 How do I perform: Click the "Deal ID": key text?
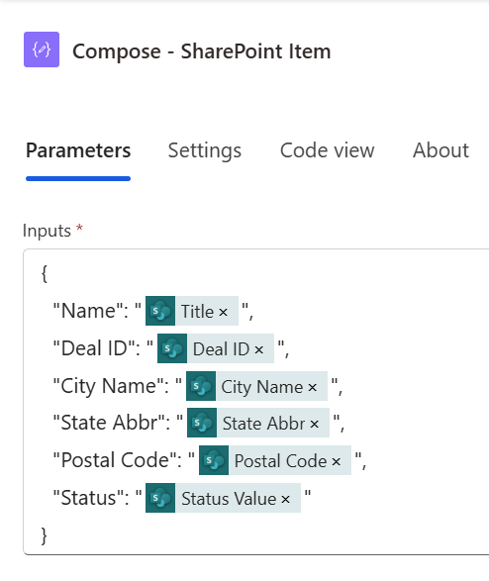[97, 348]
